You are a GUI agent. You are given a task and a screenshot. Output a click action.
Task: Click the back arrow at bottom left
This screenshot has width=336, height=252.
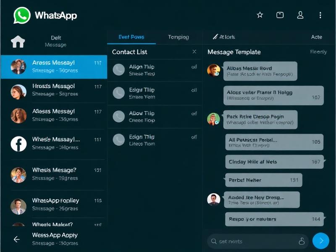coord(16,239)
